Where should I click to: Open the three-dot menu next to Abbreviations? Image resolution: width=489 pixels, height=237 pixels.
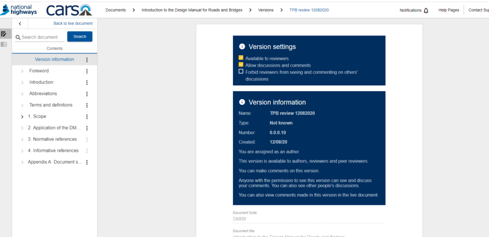[87, 94]
